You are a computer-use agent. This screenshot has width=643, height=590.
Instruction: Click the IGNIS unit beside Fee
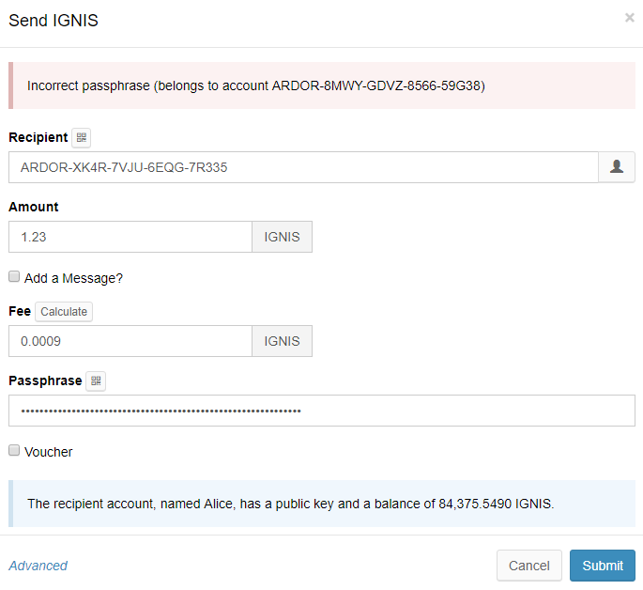point(282,341)
